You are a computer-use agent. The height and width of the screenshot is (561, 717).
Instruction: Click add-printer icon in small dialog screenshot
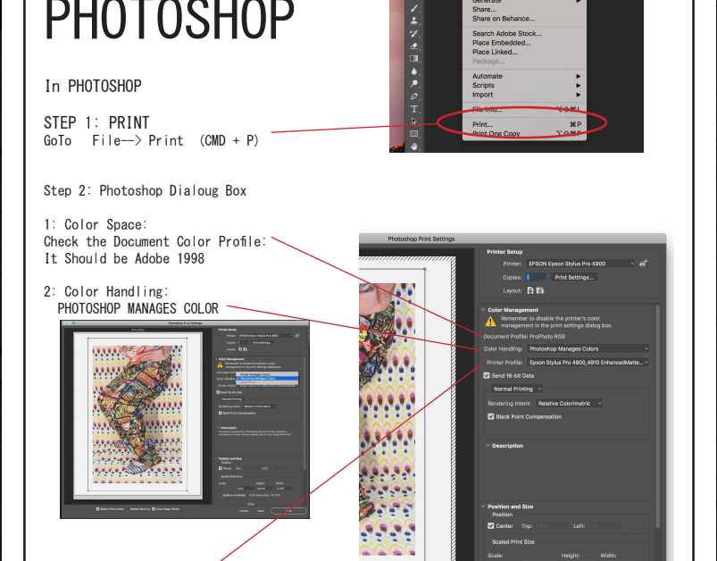(x=297, y=335)
